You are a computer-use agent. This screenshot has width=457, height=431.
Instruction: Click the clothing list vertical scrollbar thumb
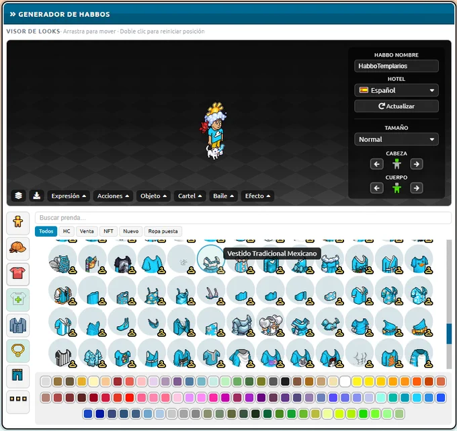click(x=449, y=334)
